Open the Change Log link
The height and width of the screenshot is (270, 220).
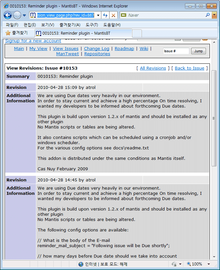(96, 49)
